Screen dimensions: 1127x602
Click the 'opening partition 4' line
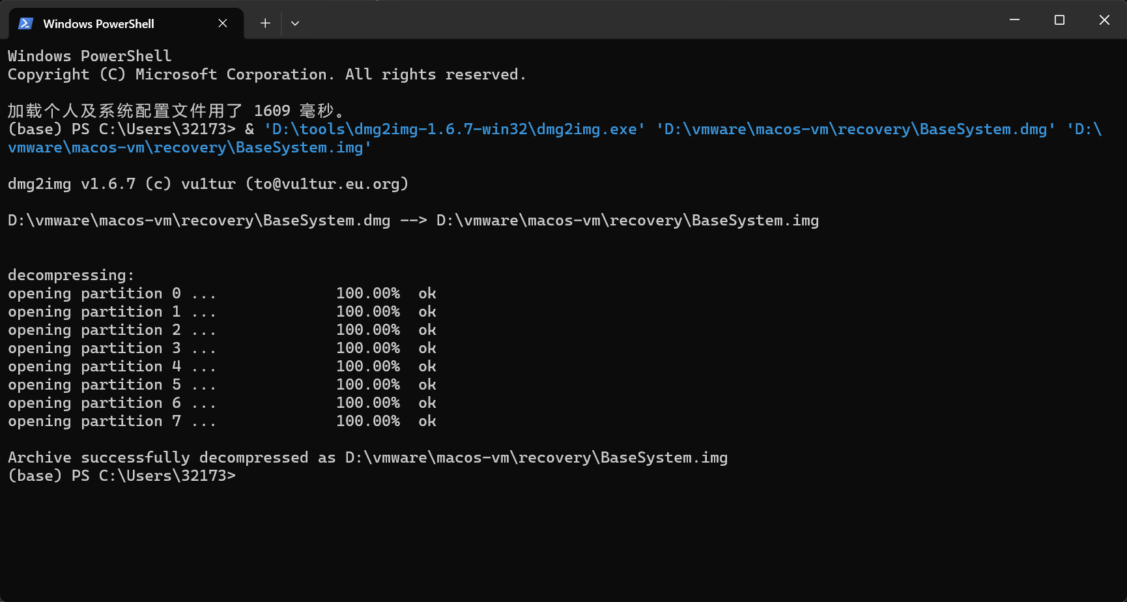point(222,366)
